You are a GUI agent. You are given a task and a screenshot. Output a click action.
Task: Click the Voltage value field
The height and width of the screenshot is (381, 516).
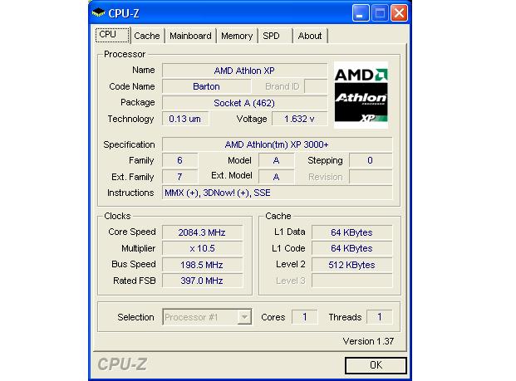pyautogui.click(x=300, y=119)
